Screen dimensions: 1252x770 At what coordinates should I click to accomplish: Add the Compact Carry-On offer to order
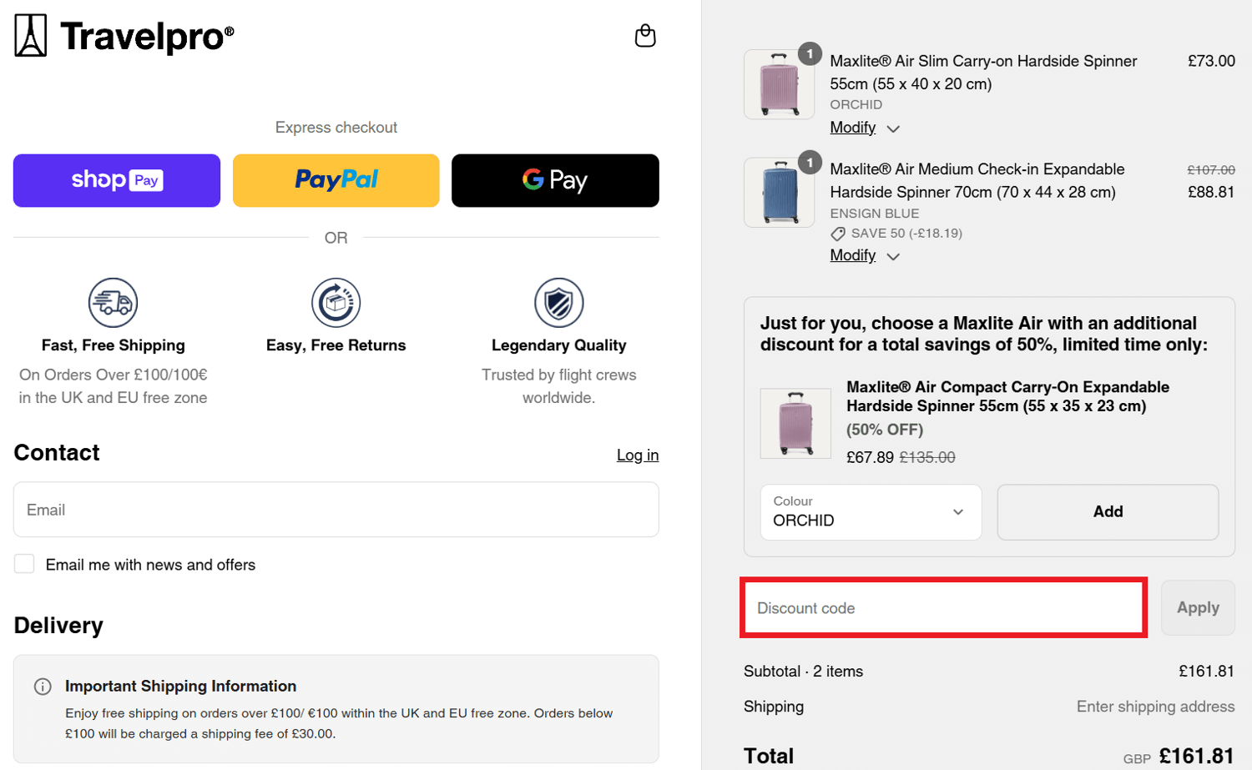click(1108, 511)
